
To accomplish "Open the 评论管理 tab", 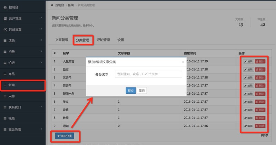I will pos(103,40).
